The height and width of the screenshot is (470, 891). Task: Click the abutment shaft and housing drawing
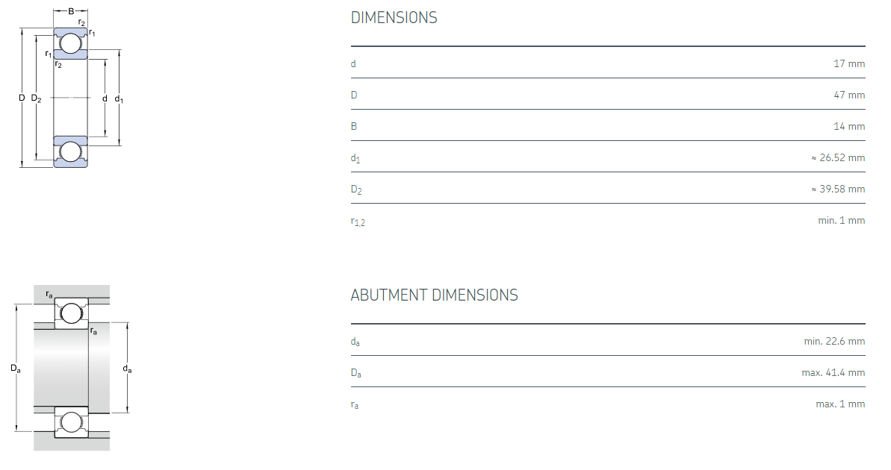71,367
